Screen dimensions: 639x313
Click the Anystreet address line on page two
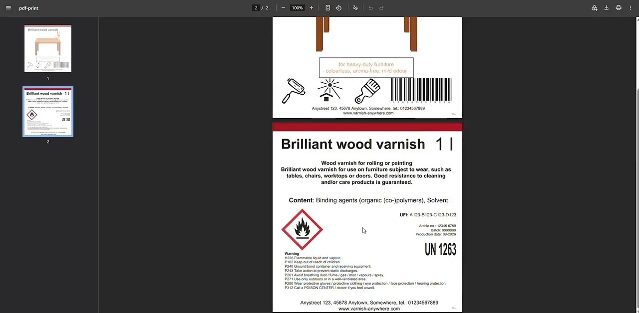click(x=369, y=303)
